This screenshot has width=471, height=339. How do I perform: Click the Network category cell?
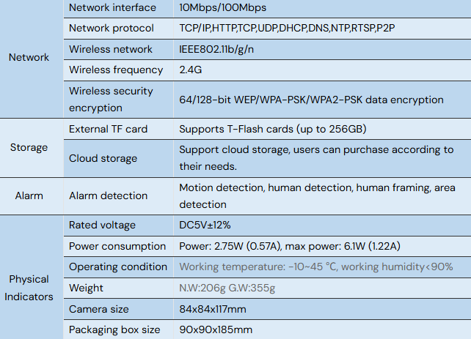pos(29,57)
